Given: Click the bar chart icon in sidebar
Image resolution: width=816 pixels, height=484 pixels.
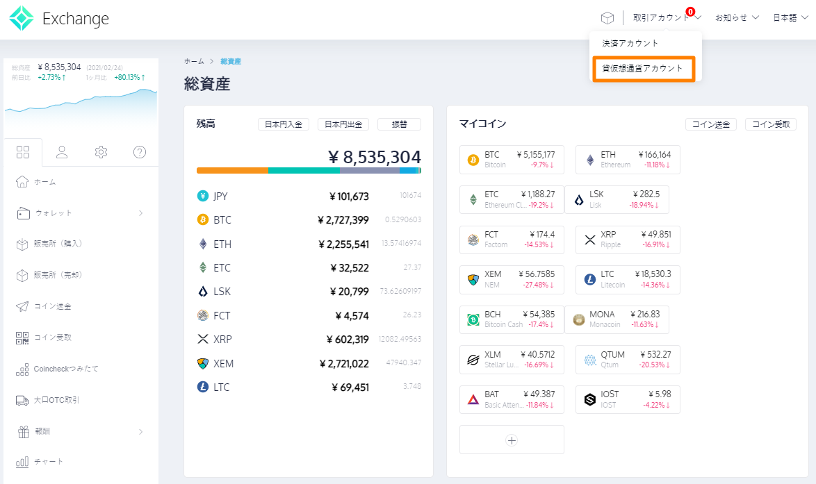Looking at the screenshot, I should 22,462.
